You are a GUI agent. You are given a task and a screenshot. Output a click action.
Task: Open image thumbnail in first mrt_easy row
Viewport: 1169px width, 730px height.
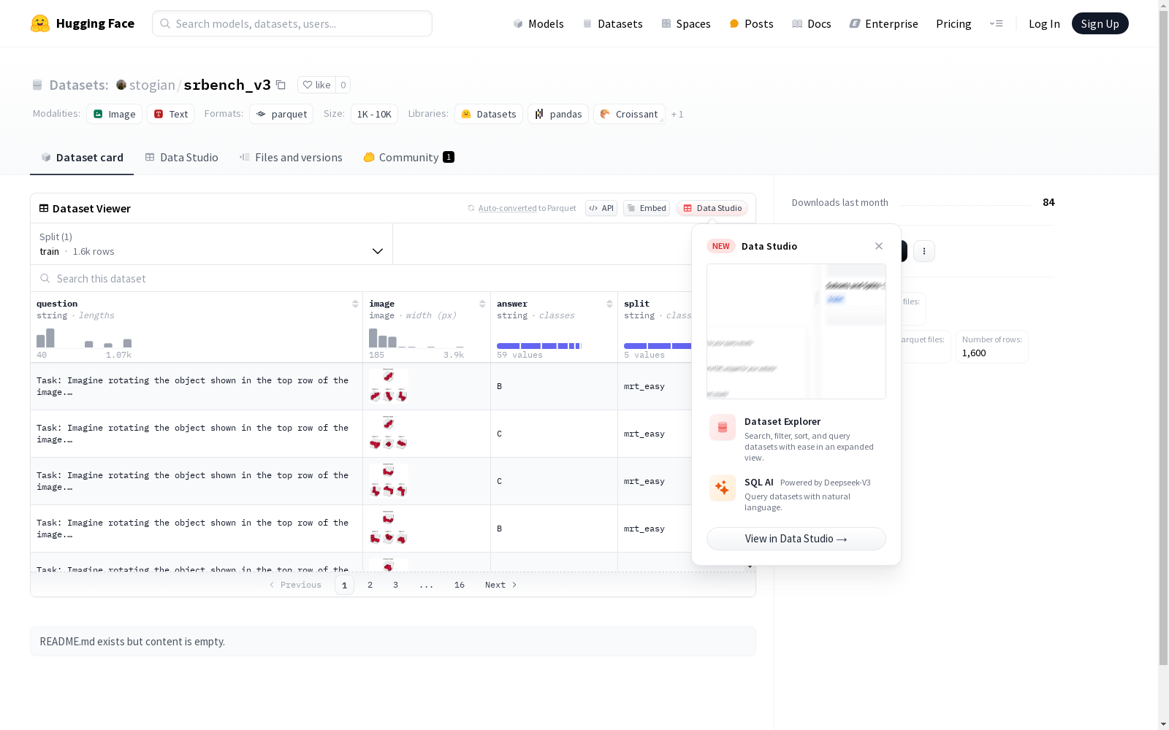[x=389, y=386]
